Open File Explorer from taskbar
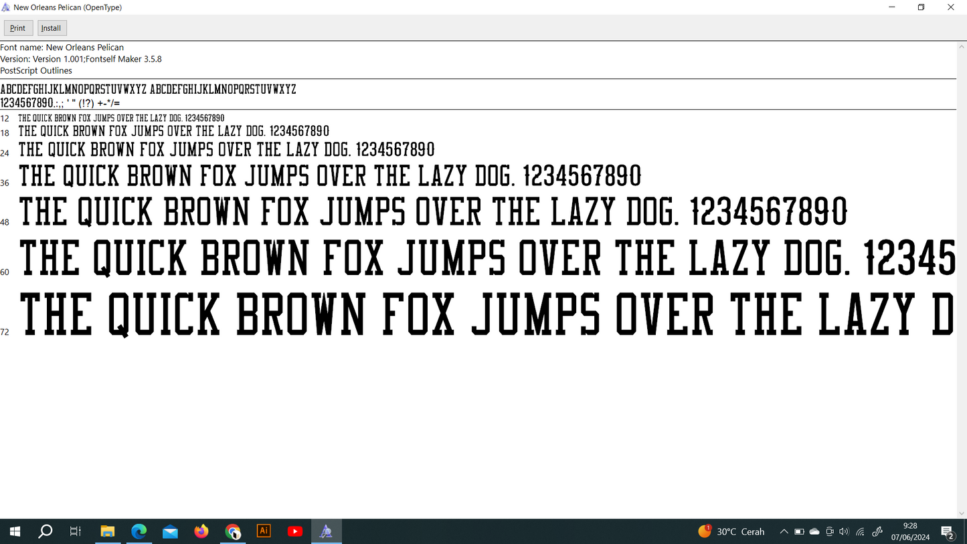This screenshot has height=544, width=967. click(x=107, y=531)
